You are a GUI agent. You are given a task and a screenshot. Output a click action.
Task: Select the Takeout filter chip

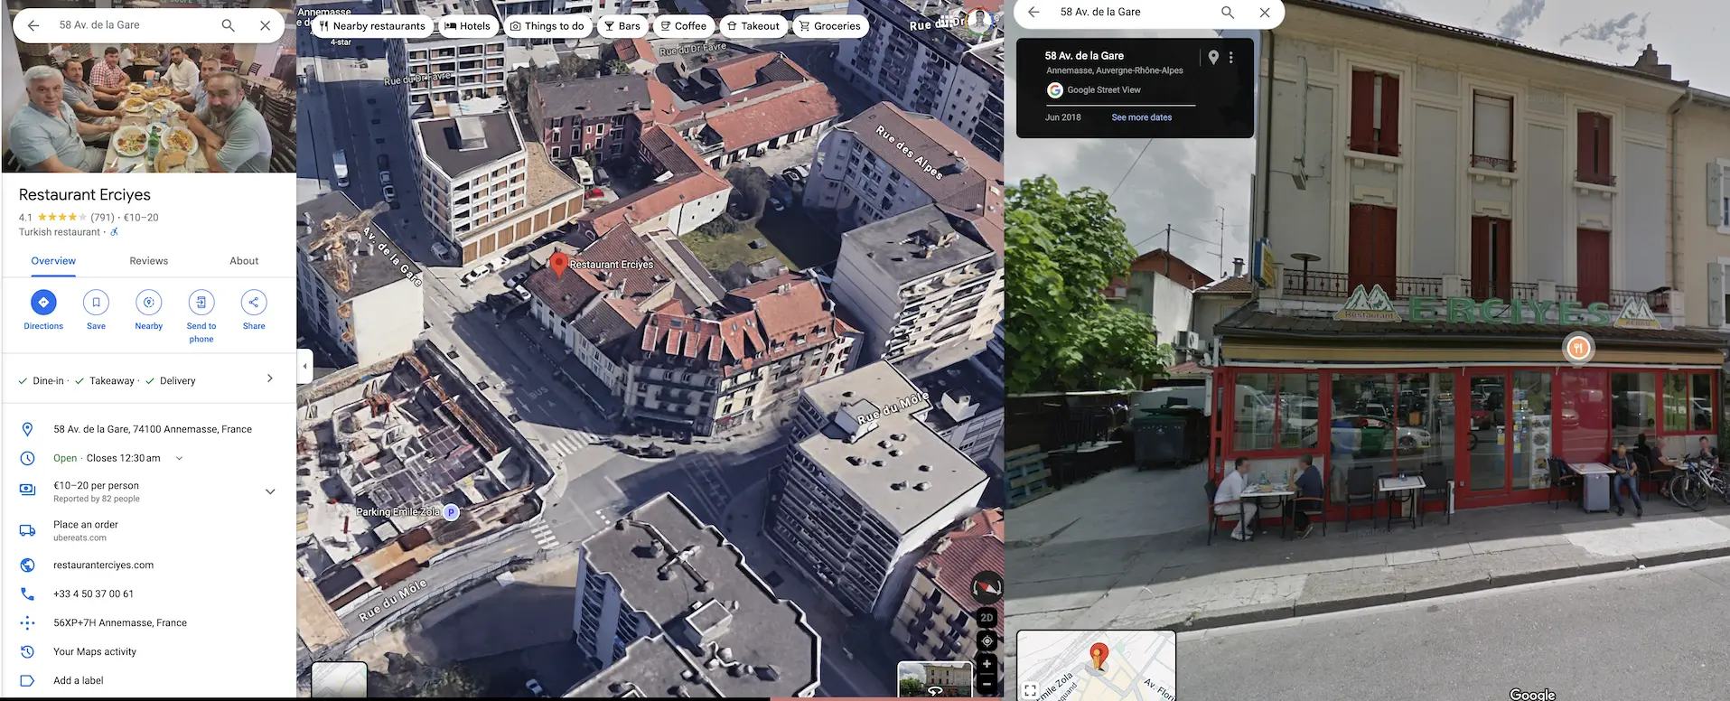click(x=753, y=26)
